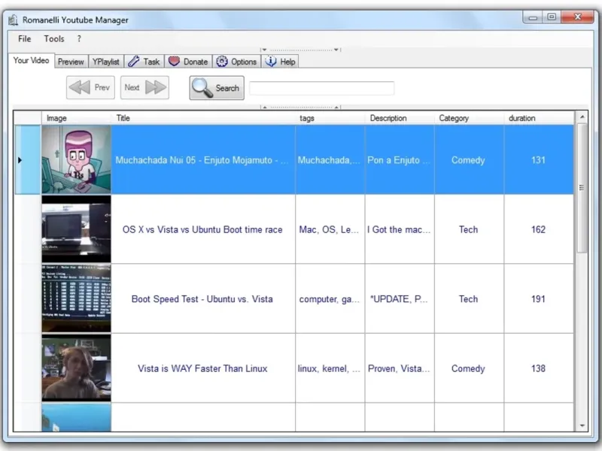
Task: Open the Help tab
Action: pos(280,62)
